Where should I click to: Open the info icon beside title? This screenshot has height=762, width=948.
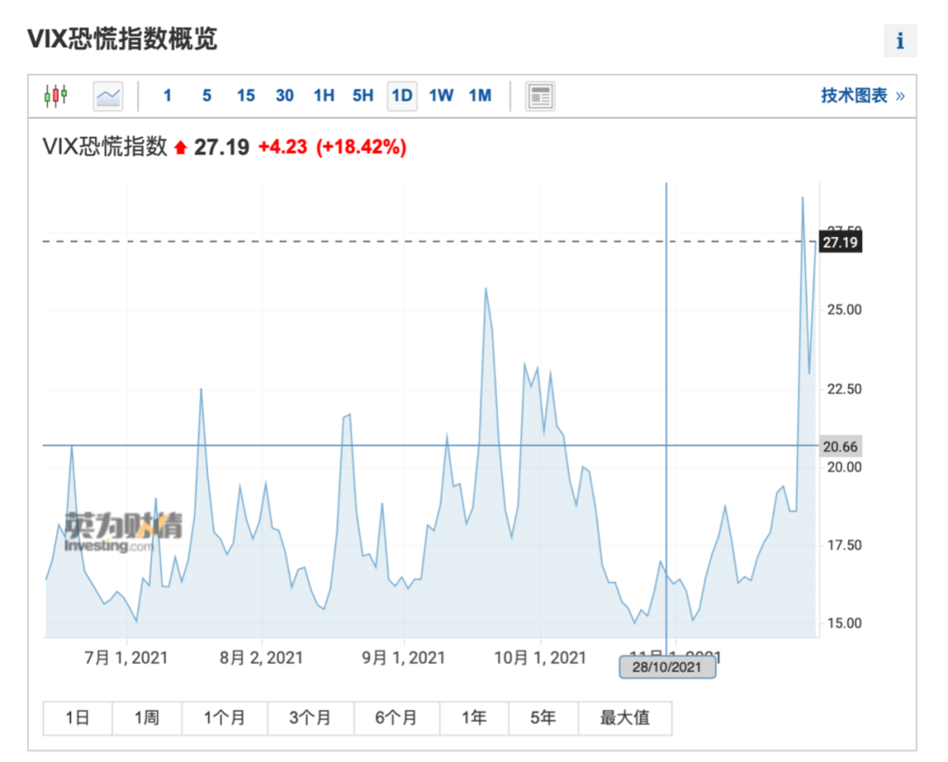click(x=900, y=40)
